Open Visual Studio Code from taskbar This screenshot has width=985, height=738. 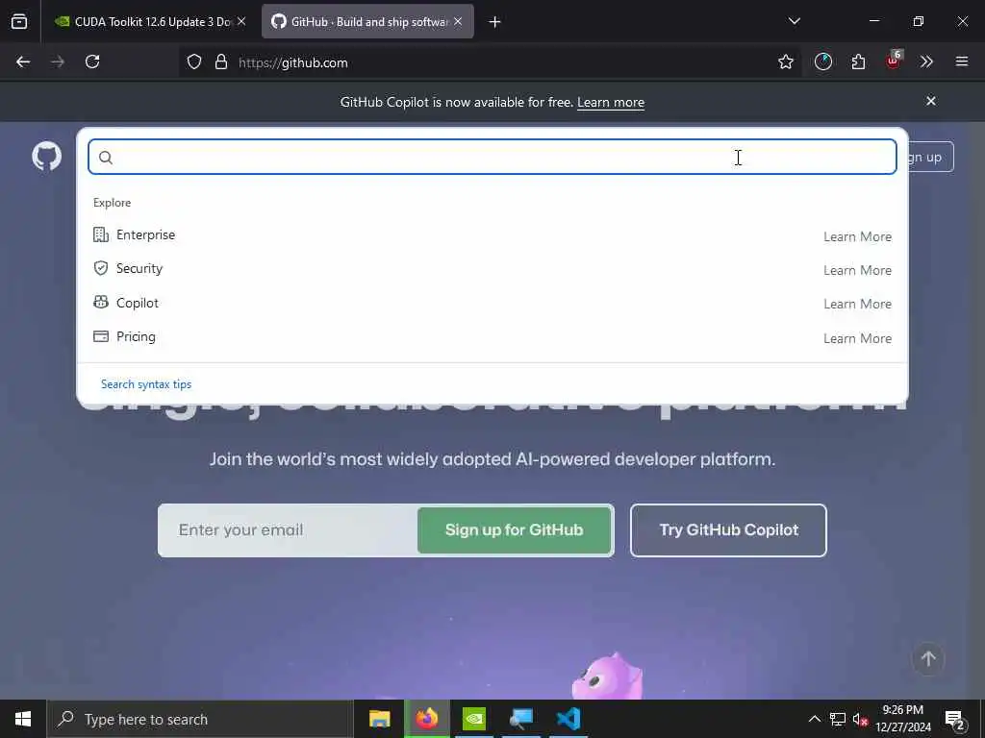[x=568, y=719]
